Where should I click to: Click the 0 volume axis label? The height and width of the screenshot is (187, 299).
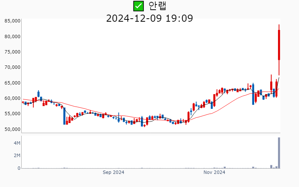(x=19, y=168)
